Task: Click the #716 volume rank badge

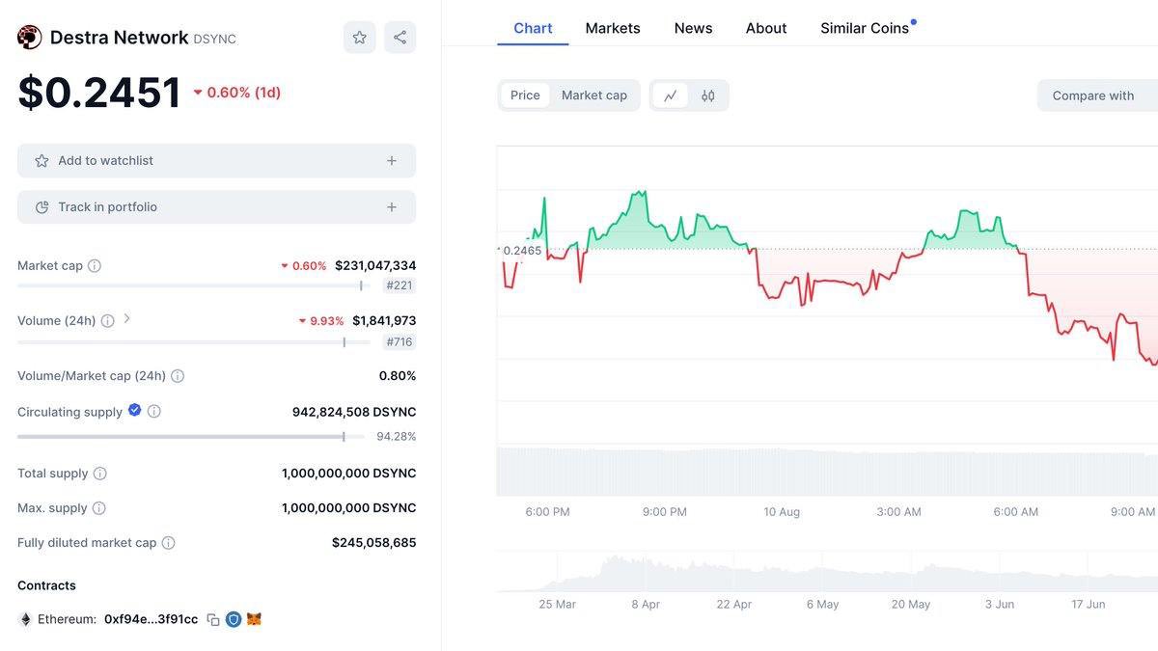Action: tap(400, 341)
